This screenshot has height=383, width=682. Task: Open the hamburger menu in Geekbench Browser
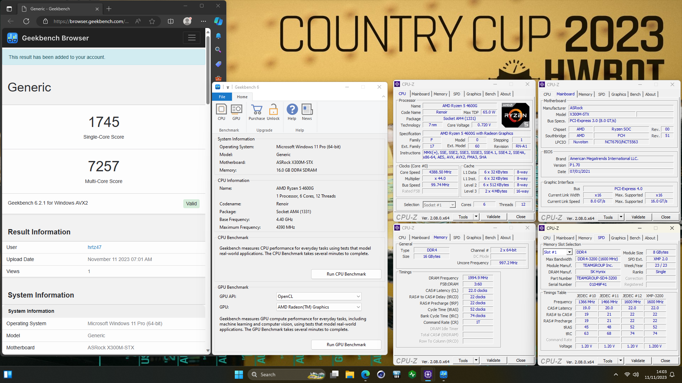point(192,38)
